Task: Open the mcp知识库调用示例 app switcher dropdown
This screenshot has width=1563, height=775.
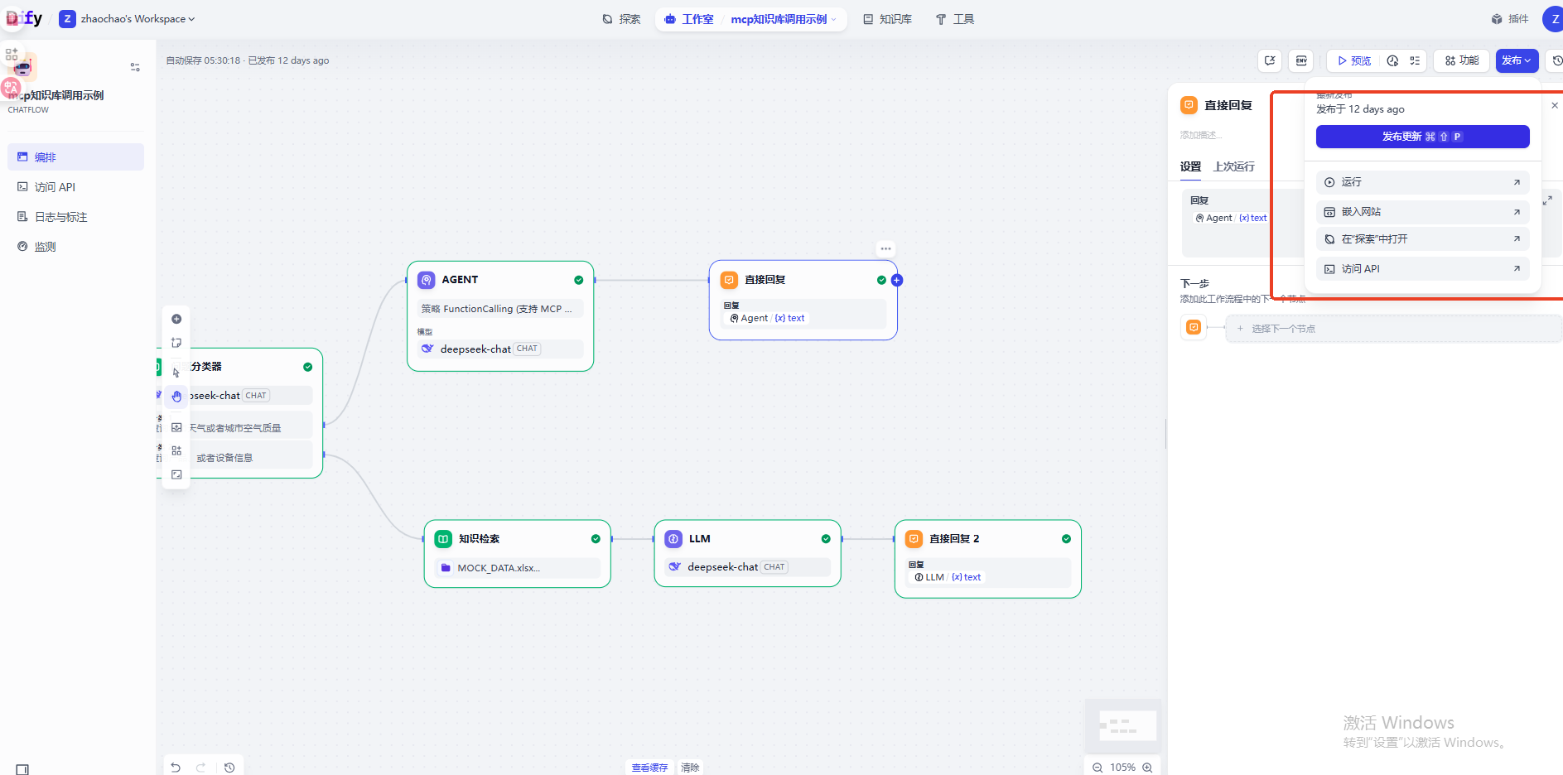Action: 783,19
